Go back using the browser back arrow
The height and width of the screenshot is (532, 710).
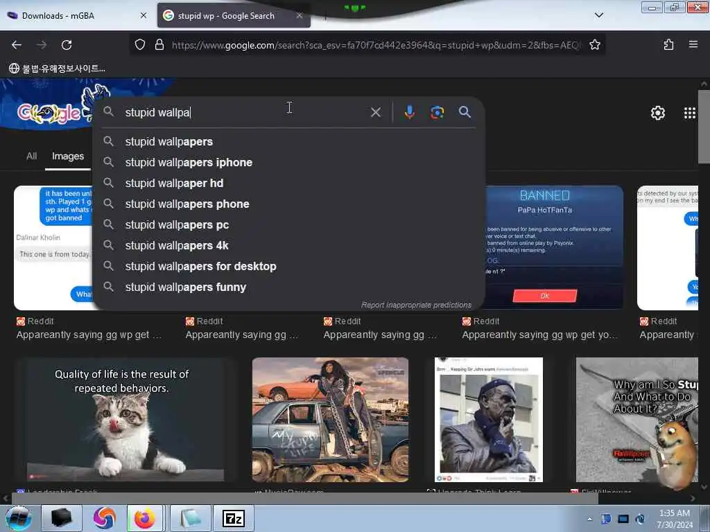[17, 45]
